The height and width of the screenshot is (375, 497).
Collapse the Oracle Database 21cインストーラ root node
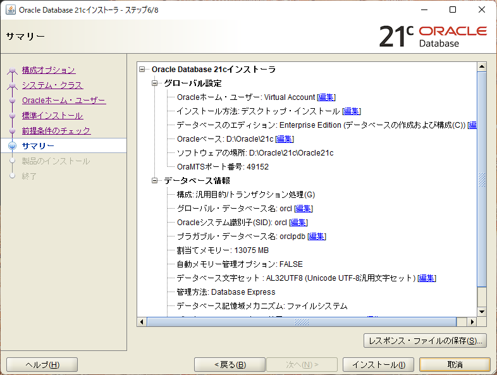[142, 69]
